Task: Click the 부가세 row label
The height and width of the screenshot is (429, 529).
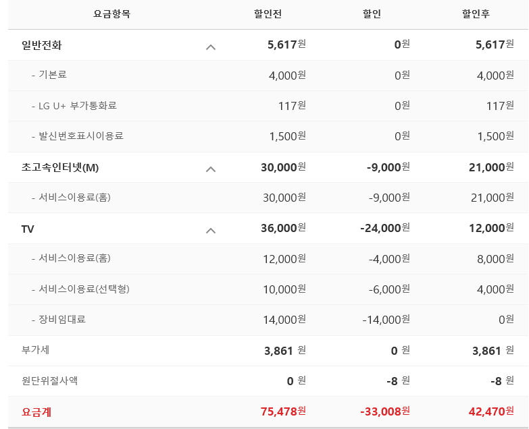Action: tap(35, 350)
